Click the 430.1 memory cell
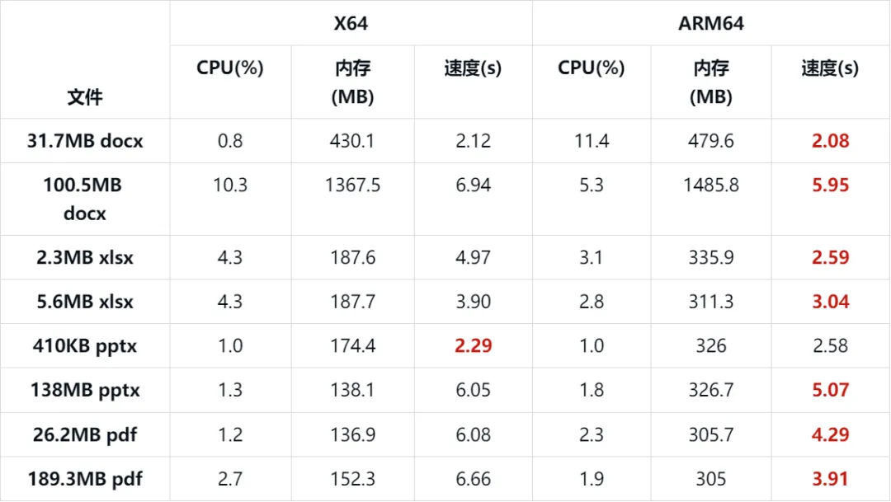 click(x=352, y=141)
